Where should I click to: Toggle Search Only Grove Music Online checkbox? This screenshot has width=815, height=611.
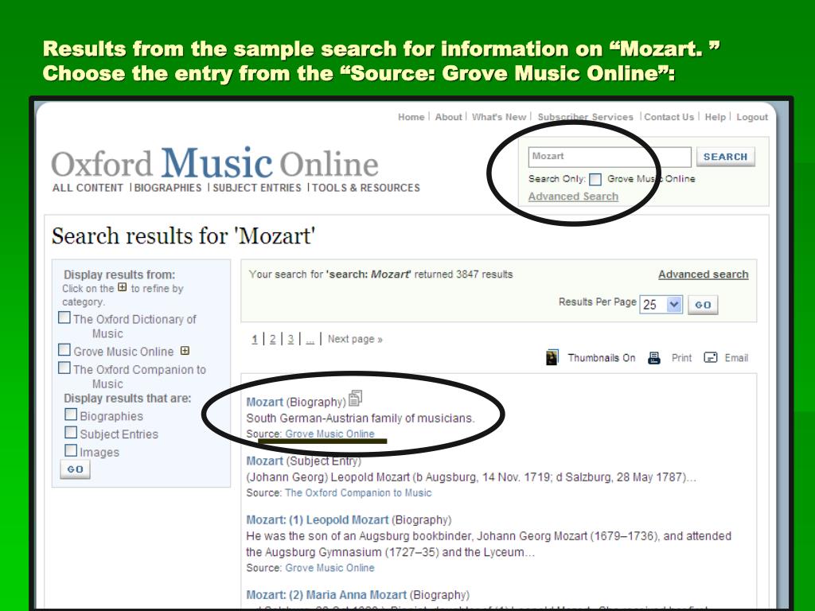point(595,179)
